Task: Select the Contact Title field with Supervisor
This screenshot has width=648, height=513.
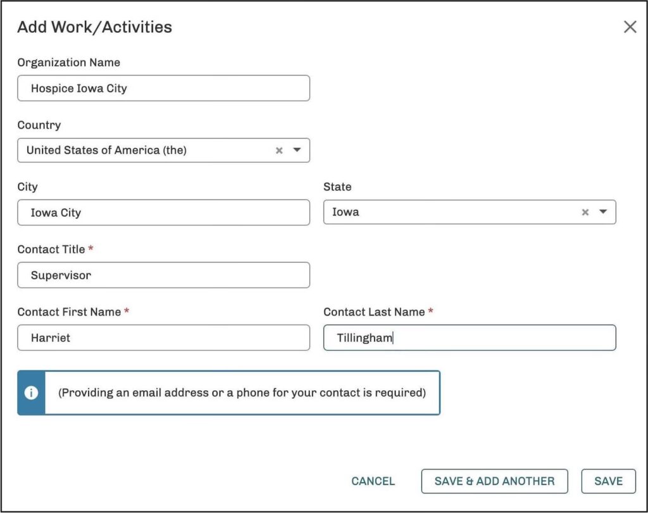Action: [x=163, y=275]
